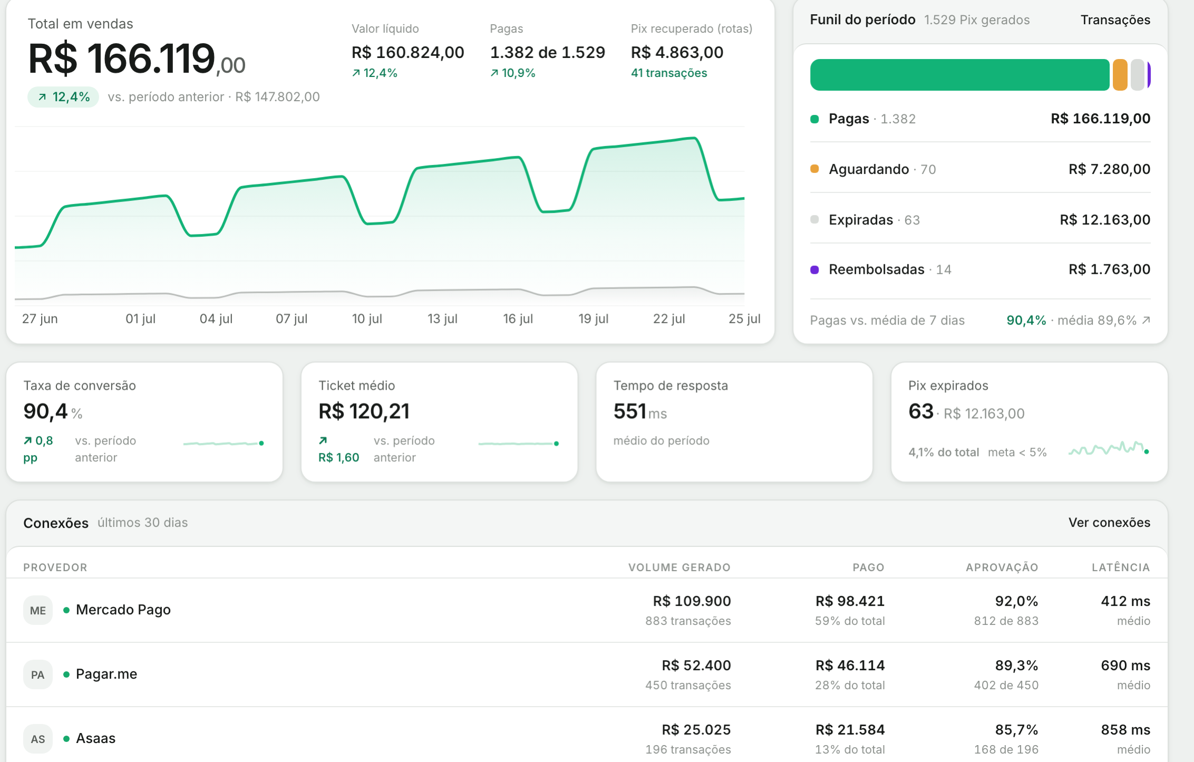Click the green Pagas legend dot
Viewport: 1194px width, 762px height.
(814, 119)
